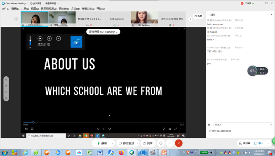275x156 pixels.
Task: Leave the meeting with the red button
Action: (x=179, y=143)
